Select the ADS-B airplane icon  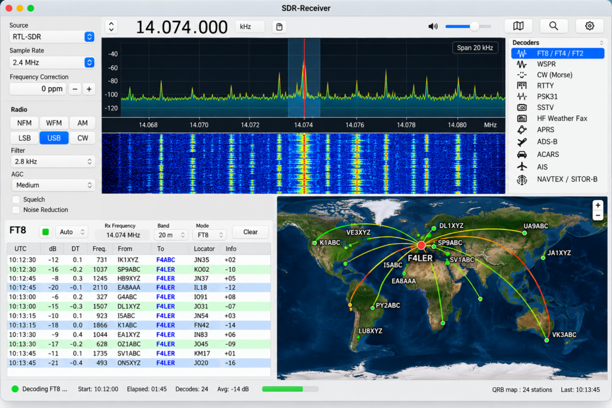522,142
